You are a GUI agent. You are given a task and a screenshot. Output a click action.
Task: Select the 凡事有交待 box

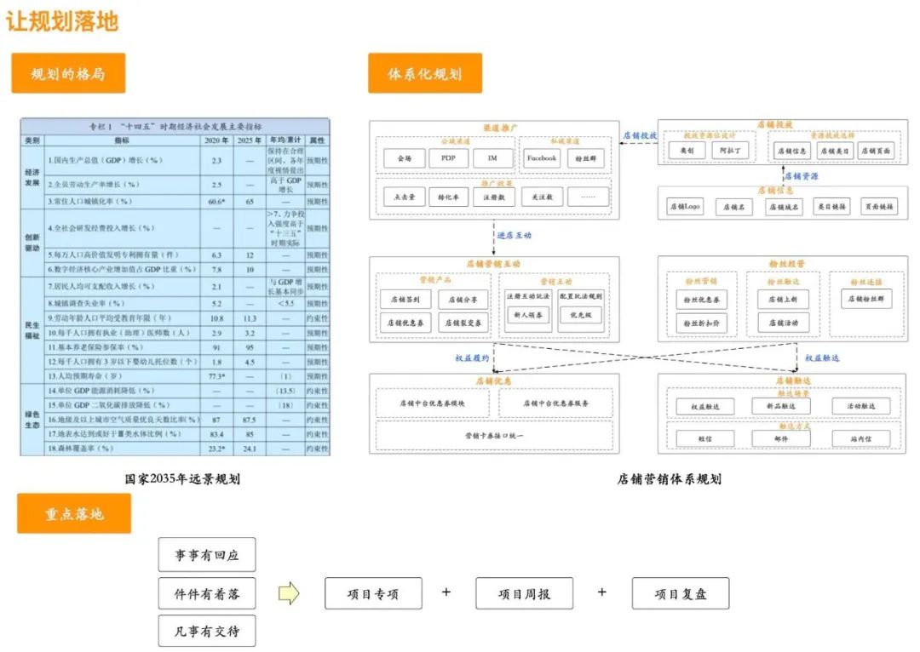[206, 631]
